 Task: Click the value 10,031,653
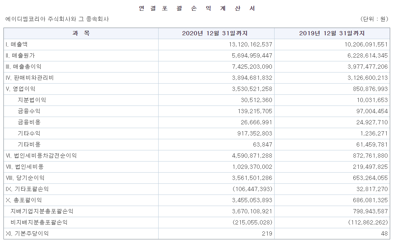pyautogui.click(x=372, y=100)
